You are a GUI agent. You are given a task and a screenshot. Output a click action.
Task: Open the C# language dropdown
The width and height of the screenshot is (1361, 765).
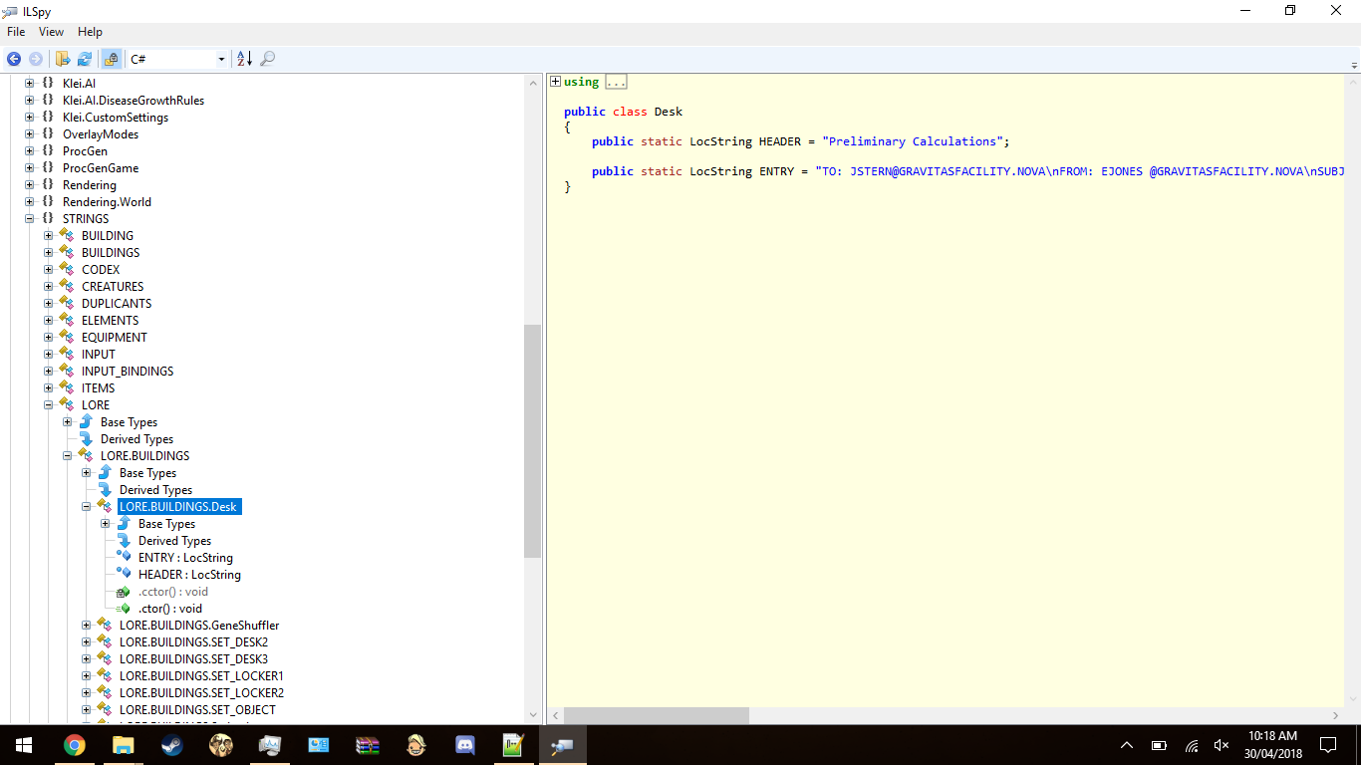(x=221, y=60)
